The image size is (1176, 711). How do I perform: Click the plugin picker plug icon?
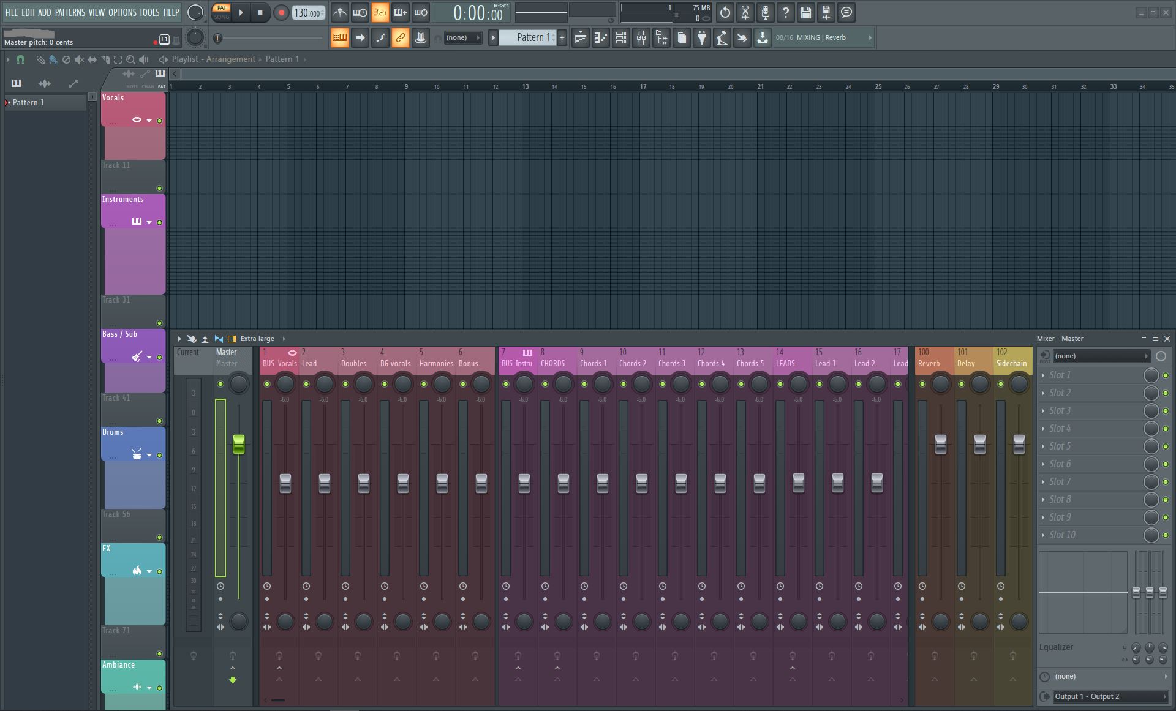702,38
